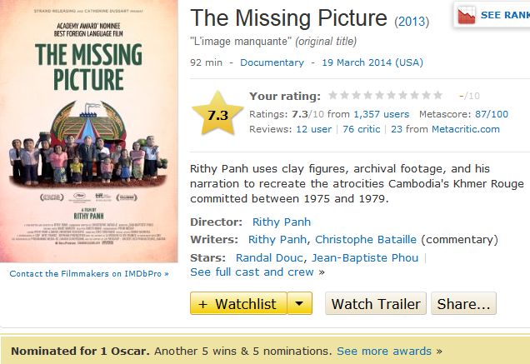Open the Share menu button
This screenshot has height=364, width=530.
pos(464,303)
